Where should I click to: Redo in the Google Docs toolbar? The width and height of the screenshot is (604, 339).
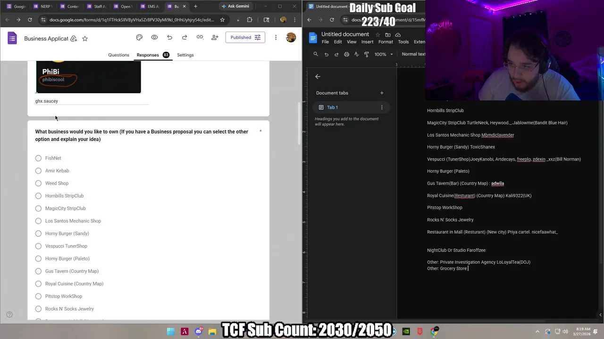(336, 54)
